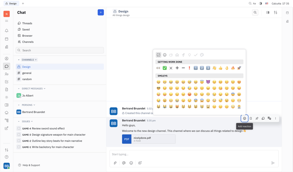Collapse the DIRECT MESSAGES section caret

pyautogui.click(x=19, y=89)
